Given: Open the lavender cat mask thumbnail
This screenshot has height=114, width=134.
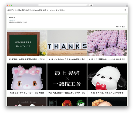Looking at the screenshot, I should click(x=27, y=77).
